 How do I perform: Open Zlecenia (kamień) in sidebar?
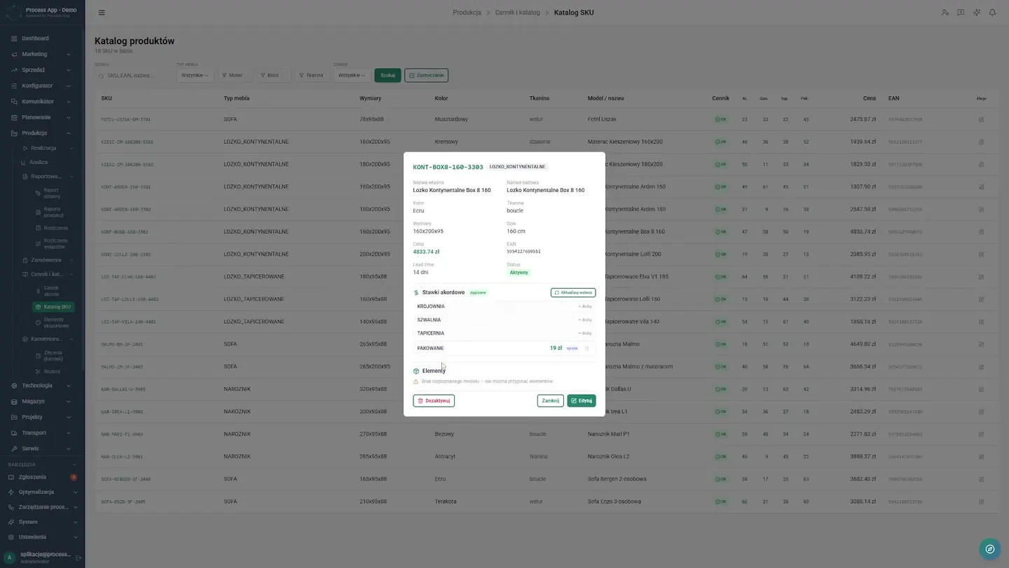pyautogui.click(x=54, y=356)
